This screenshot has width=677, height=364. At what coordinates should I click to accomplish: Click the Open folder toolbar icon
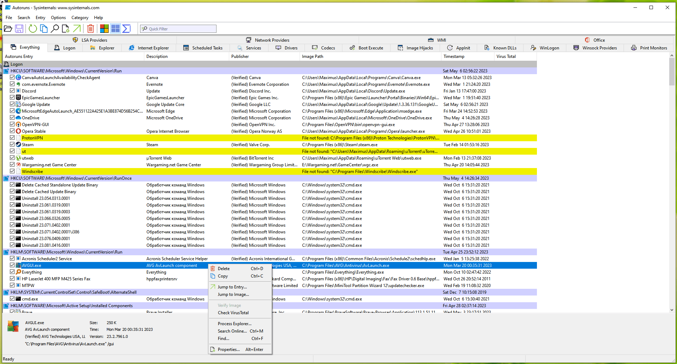coord(8,29)
